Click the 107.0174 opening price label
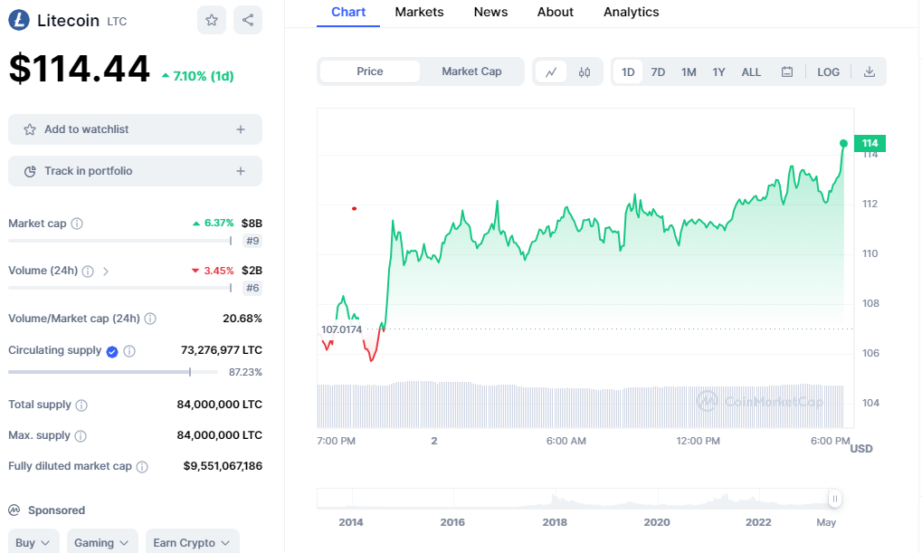The height and width of the screenshot is (553, 922). tap(342, 329)
